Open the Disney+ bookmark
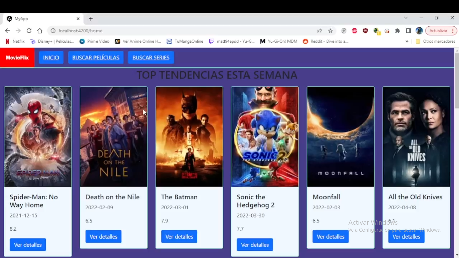The height and width of the screenshot is (258, 460). point(52,41)
